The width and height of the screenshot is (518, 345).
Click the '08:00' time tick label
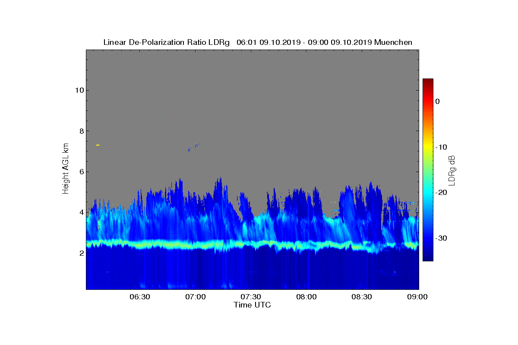306,297
